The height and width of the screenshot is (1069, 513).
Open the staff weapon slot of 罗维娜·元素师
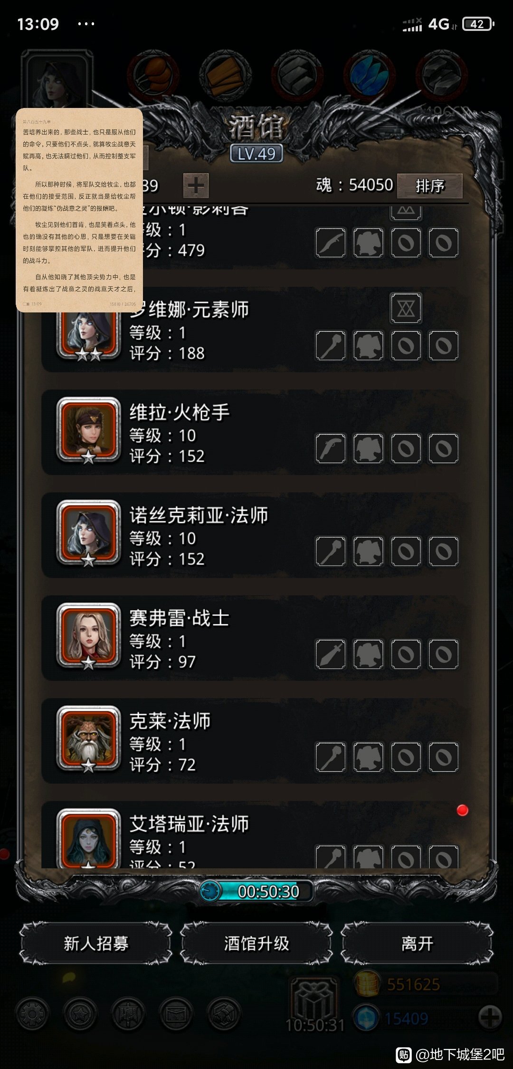pos(331,346)
